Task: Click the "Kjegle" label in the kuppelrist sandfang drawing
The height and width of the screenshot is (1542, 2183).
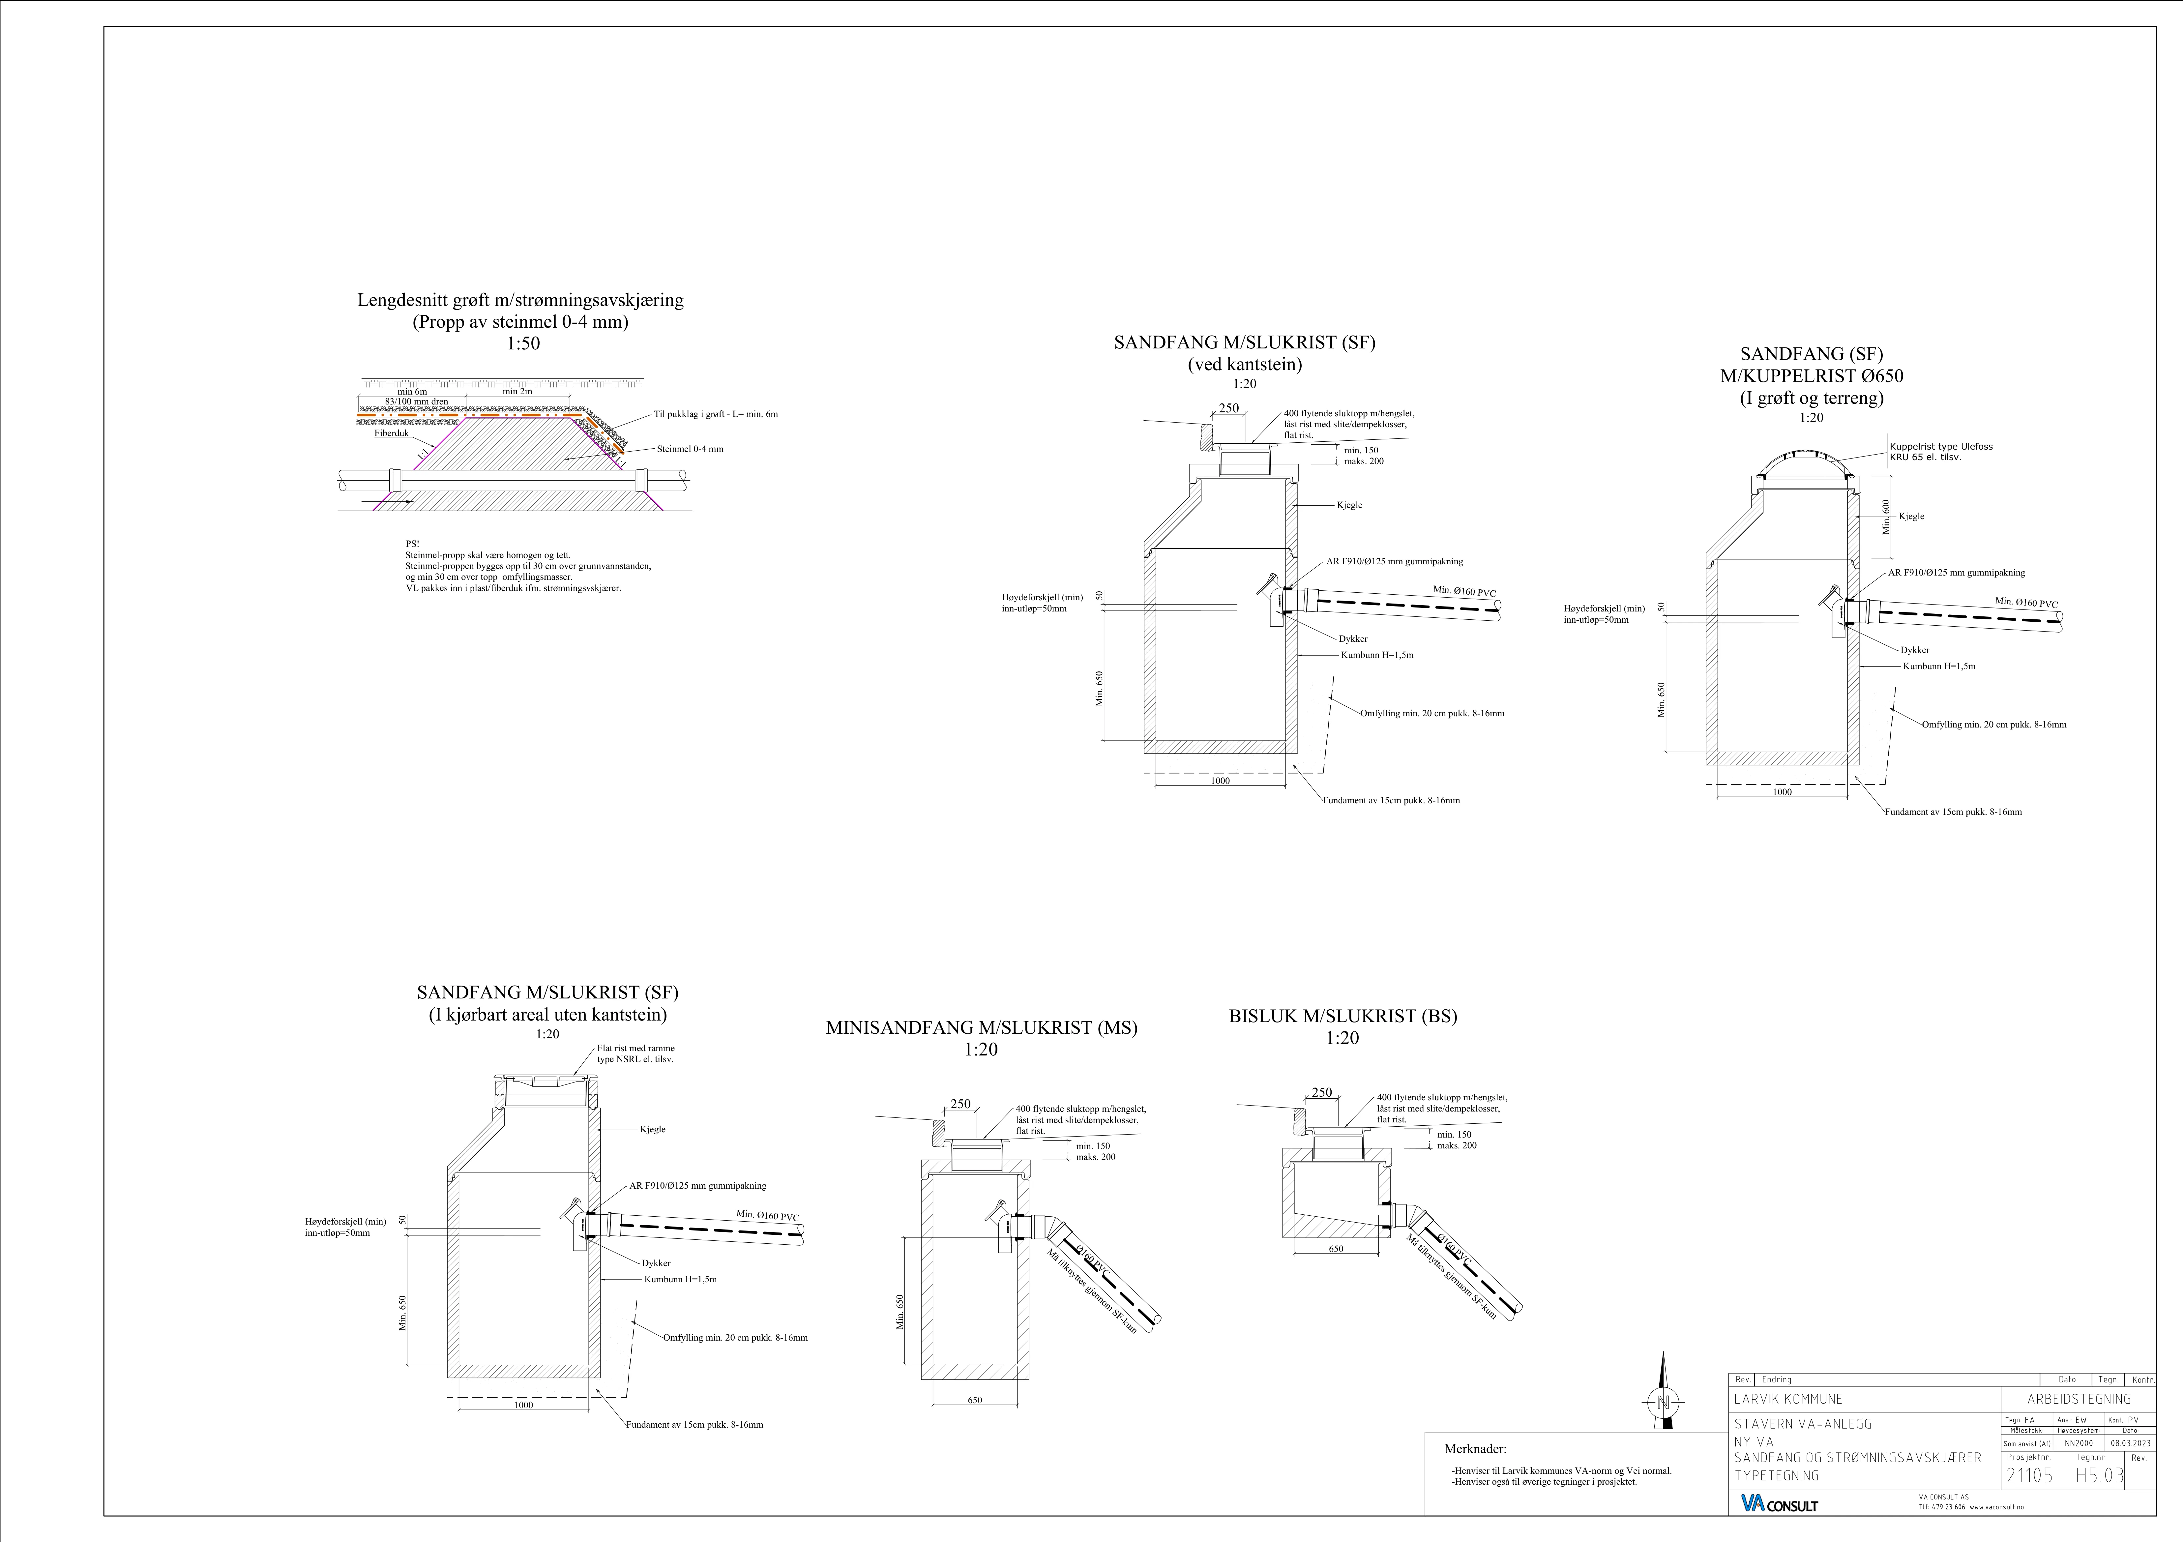Action: coord(1911,516)
